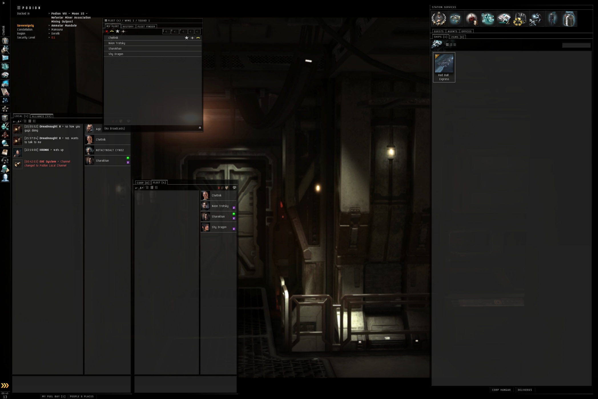This screenshot has height=399, width=598.
Task: Open EVE Mail envelope icon in sidebar
Action: point(5,58)
